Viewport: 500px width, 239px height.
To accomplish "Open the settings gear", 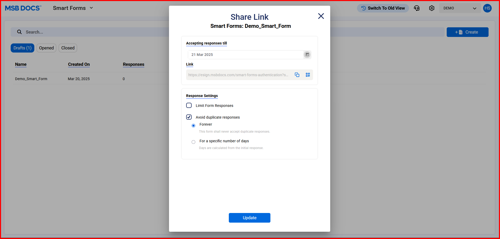I will pos(432,8).
